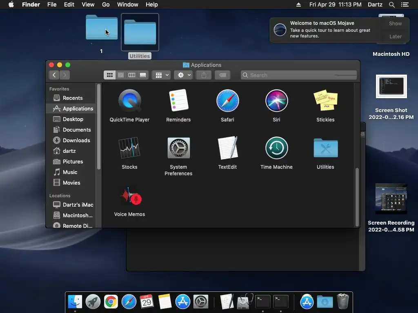Screen dimensions: 418x313
Task: Select desktop folder named 1
Action: [102, 27]
